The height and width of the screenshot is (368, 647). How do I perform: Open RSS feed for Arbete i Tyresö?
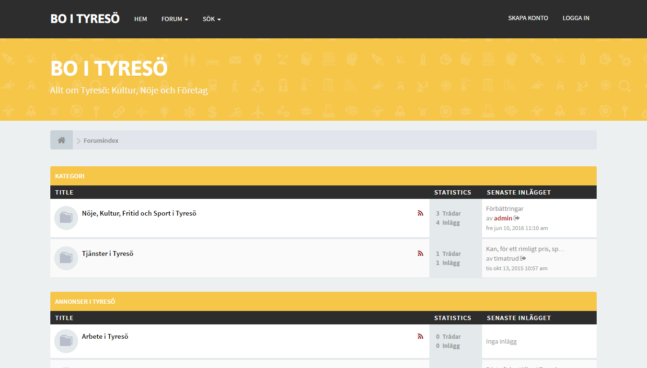point(420,337)
